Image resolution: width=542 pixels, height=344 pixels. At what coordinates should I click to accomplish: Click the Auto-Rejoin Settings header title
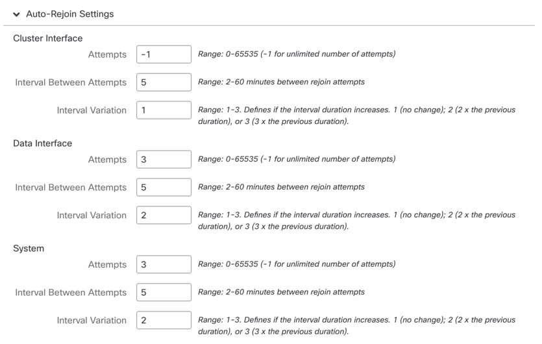[69, 14]
